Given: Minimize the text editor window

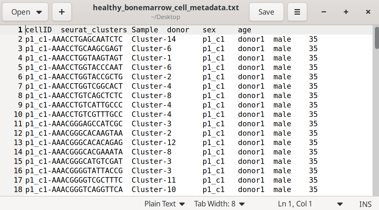Looking at the screenshot, I should point(324,12).
